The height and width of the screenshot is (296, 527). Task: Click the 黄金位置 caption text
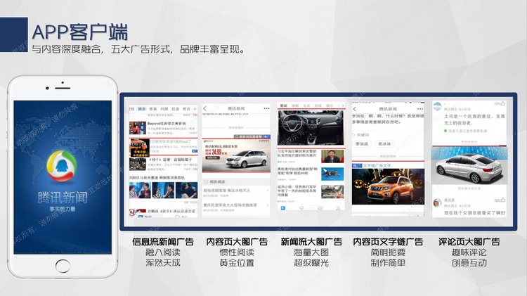tap(237, 263)
